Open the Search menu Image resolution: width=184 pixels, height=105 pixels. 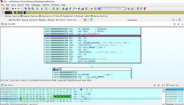(21, 5)
